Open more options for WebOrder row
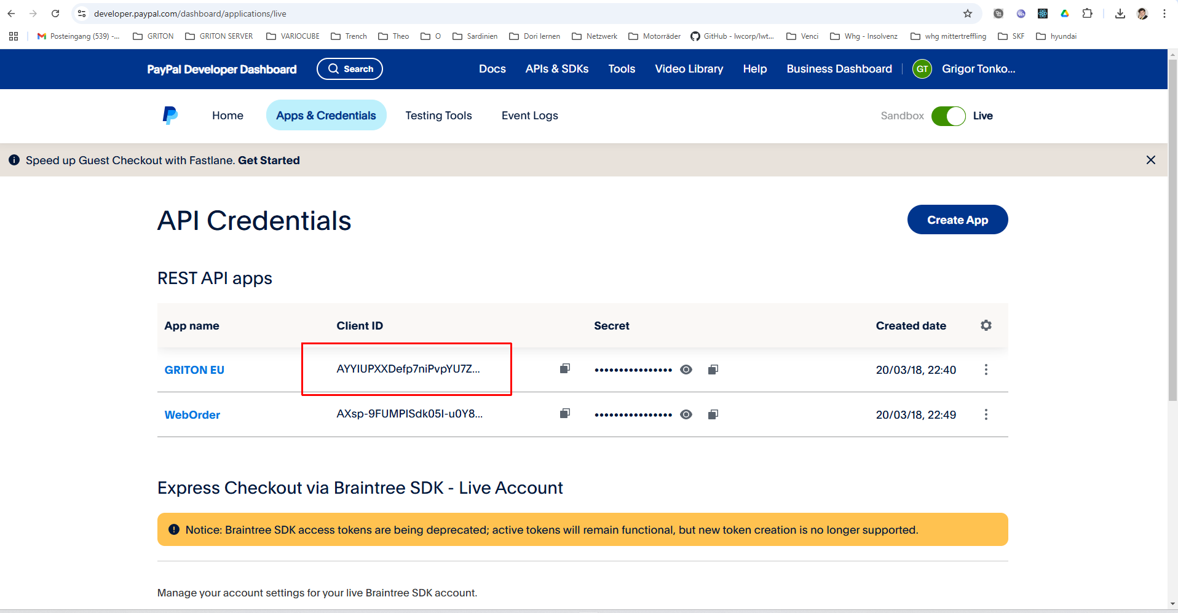The width and height of the screenshot is (1178, 613). (x=986, y=414)
